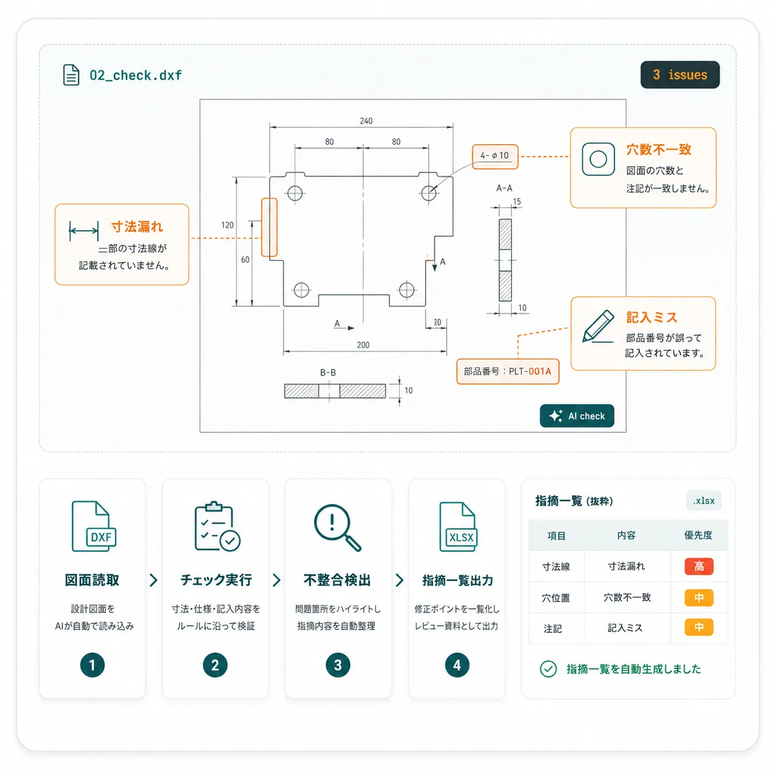Click the clipboard checklist icon
Viewport: 776px width, 776px height.
pos(217,526)
